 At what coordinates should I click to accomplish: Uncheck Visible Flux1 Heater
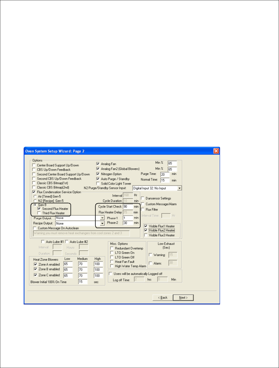146,226
